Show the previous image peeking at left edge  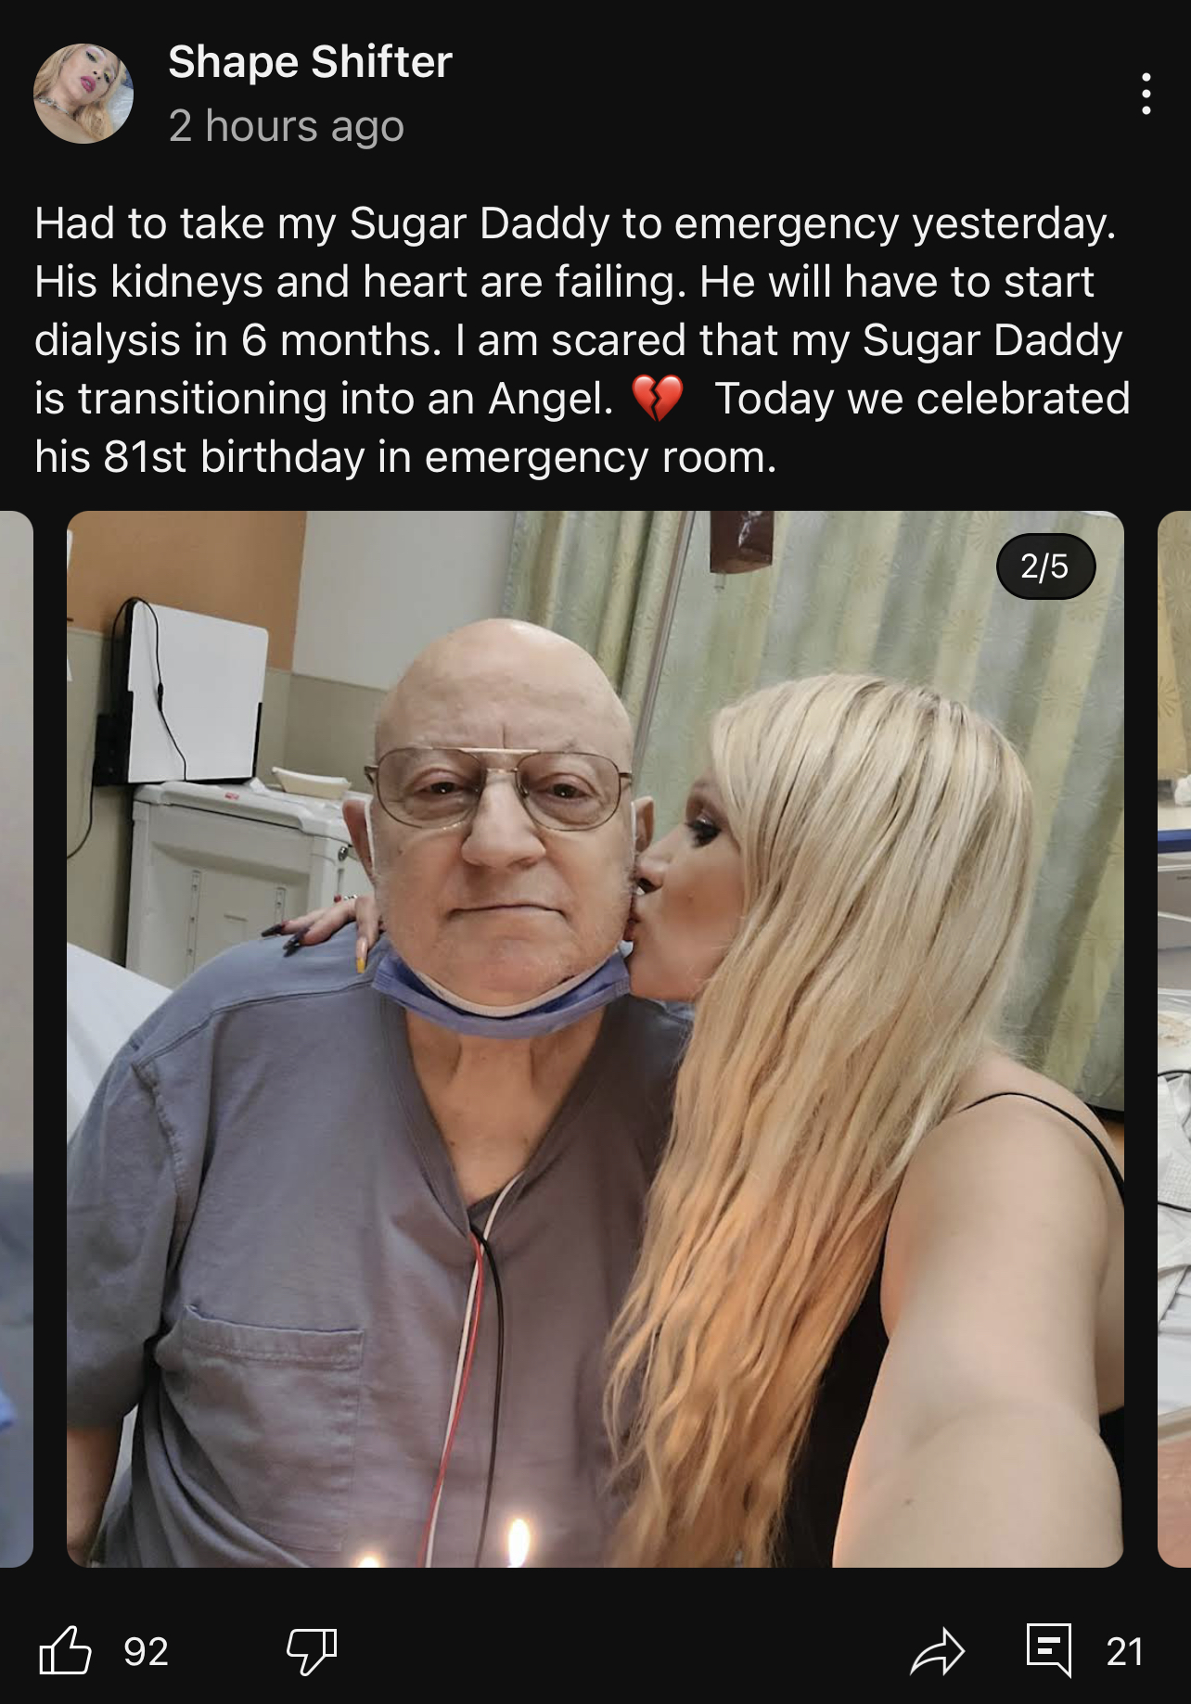pos(17,1038)
